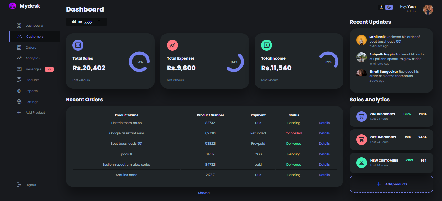Image resolution: width=442 pixels, height=201 pixels.
Task: Click the Customers person icon in sidebar
Action: [x=20, y=36]
